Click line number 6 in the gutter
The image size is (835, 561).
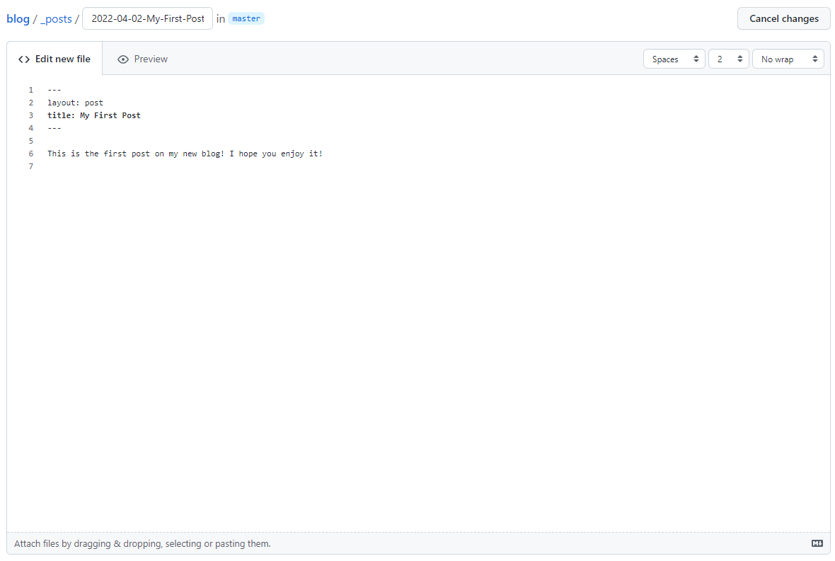(x=30, y=154)
